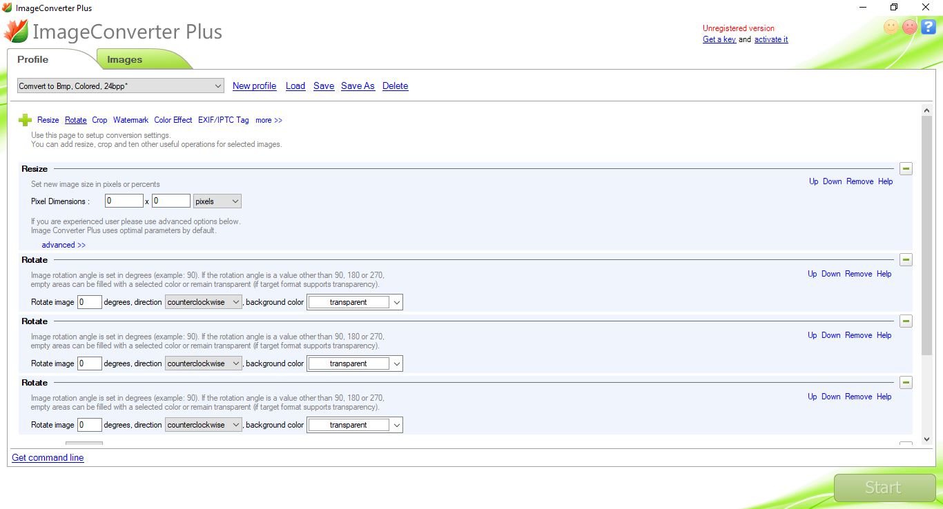This screenshot has height=509, width=943.
Task: Click degrees field in third Rotate section
Action: pyautogui.click(x=90, y=425)
